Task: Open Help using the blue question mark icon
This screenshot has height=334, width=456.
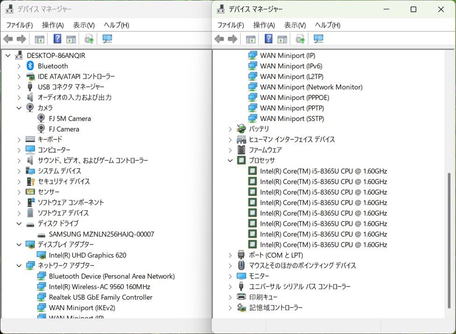Action: (57, 39)
